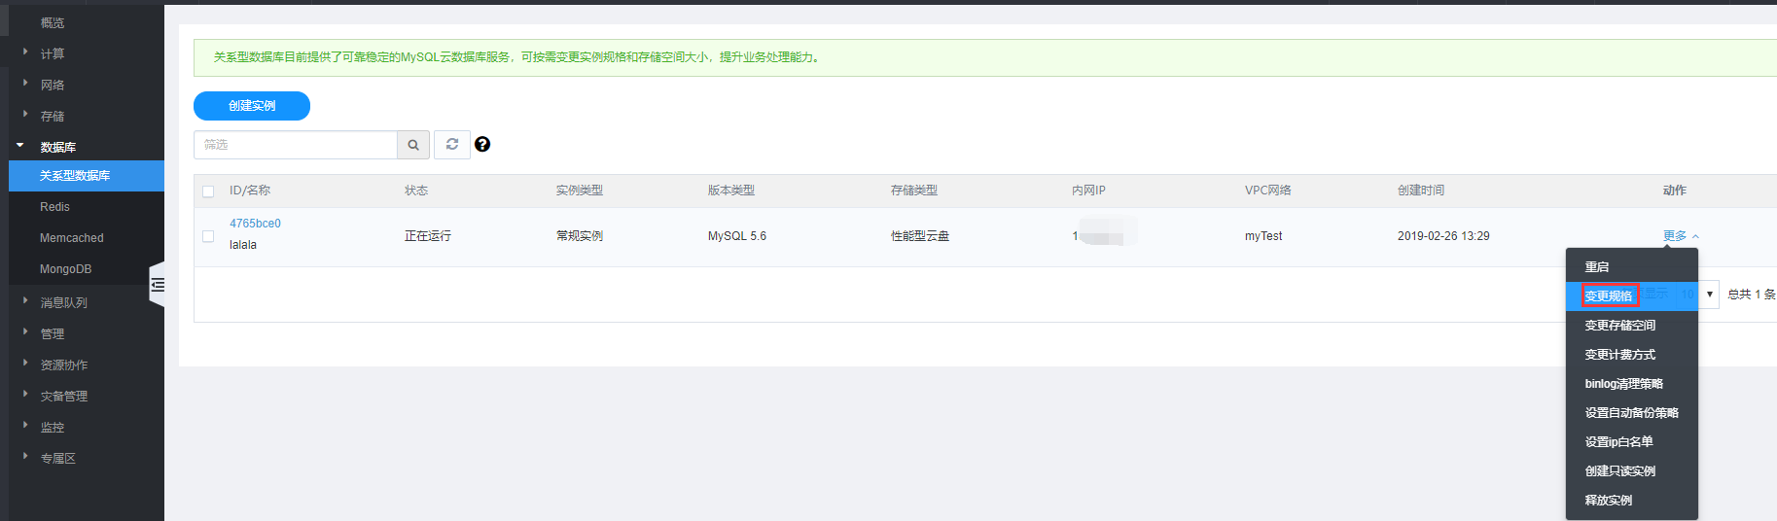Select 重启 from the actions menu
The width and height of the screenshot is (1777, 521).
coord(1597,267)
